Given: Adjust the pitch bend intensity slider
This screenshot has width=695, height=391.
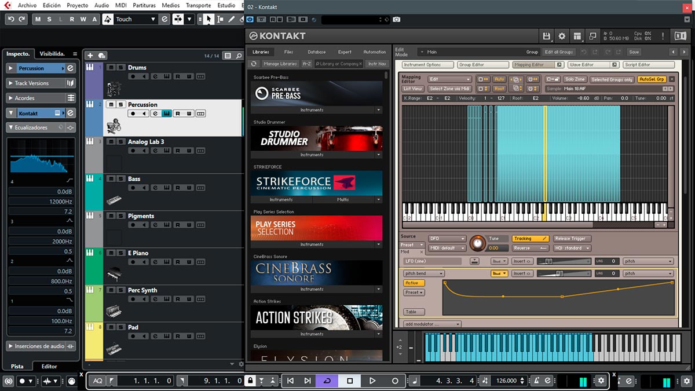Looking at the screenshot, I should pos(564,273).
